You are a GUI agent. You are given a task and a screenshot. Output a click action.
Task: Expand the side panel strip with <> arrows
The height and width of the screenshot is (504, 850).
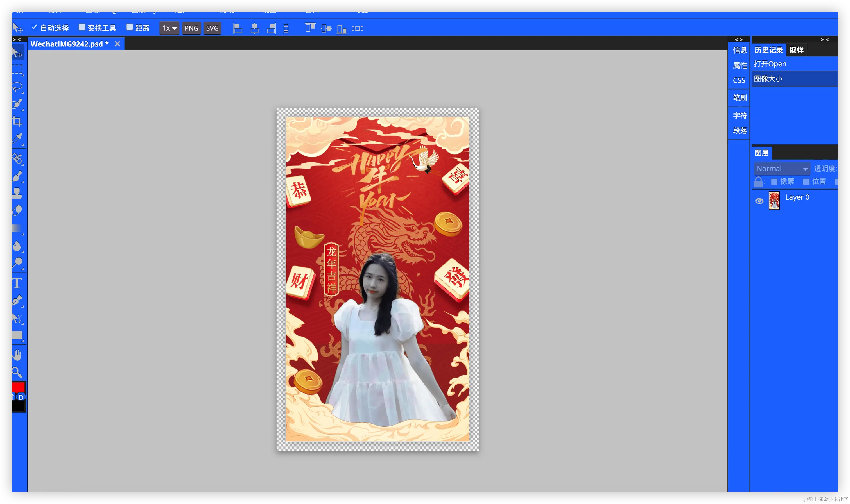pos(738,40)
